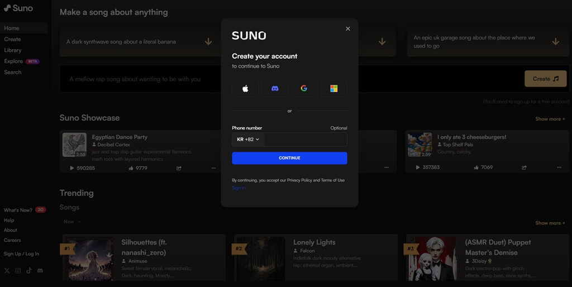This screenshot has height=287, width=572.
Task: Sign up with the Discord icon
Action: coord(275,88)
